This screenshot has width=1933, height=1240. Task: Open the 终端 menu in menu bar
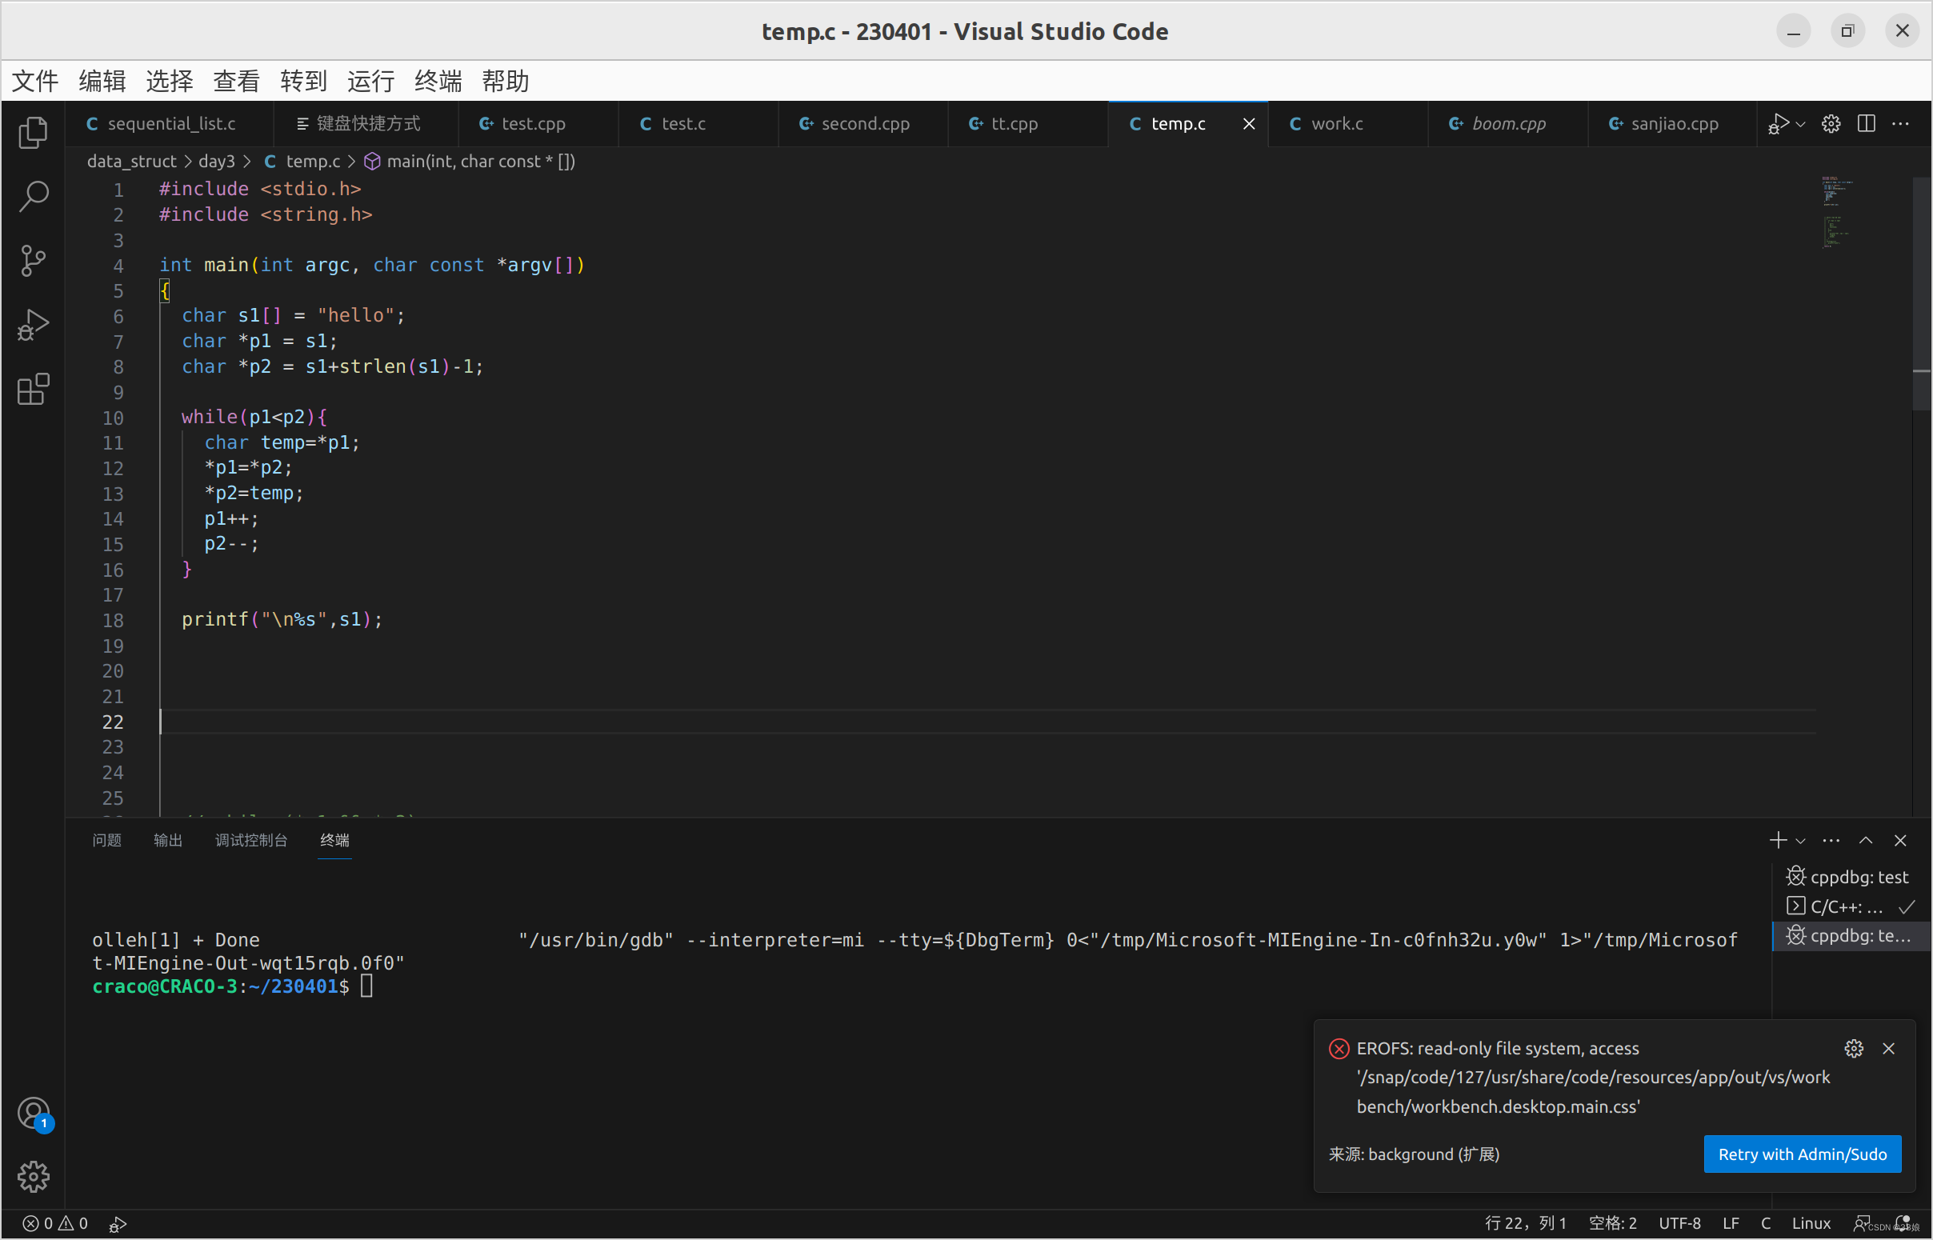coord(438,81)
